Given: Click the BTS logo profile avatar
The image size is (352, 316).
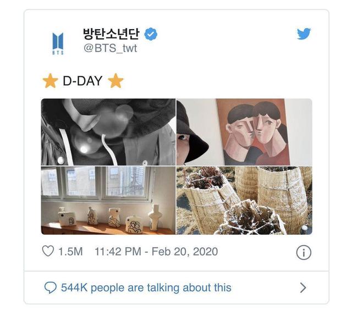Looking at the screenshot, I should coord(58,42).
